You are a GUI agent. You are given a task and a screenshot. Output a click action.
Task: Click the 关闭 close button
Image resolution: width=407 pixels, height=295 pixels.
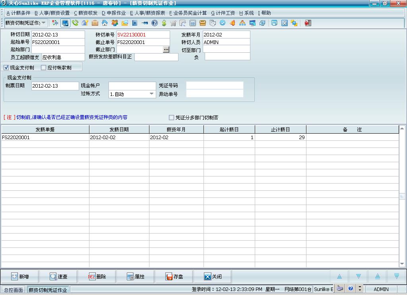click(x=213, y=277)
